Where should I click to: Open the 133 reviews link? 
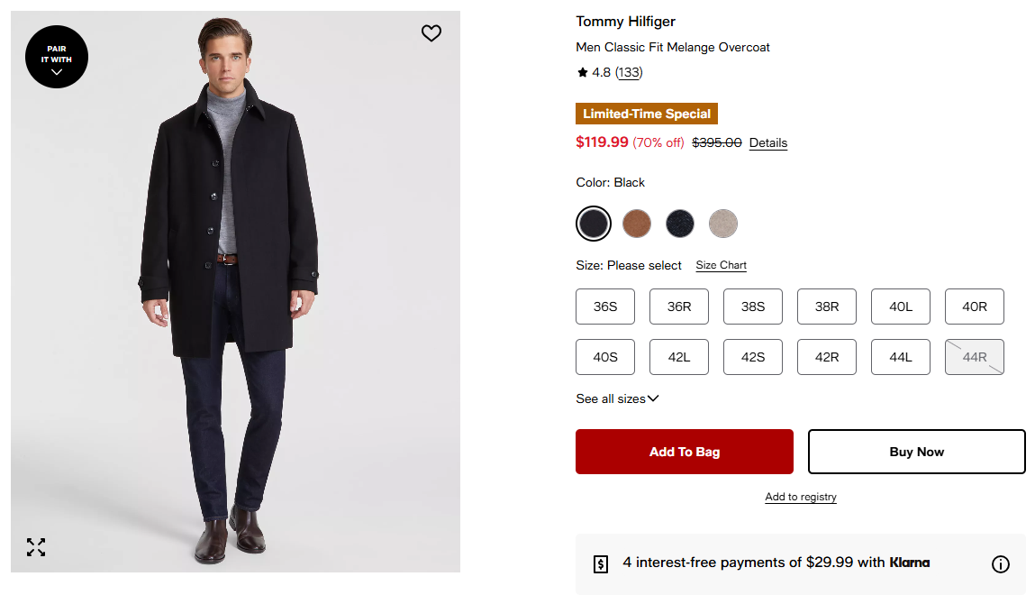point(629,73)
